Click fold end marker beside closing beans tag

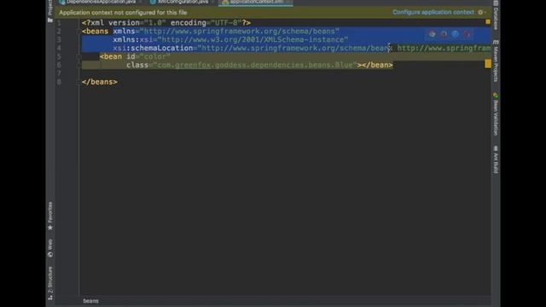tap(78, 82)
